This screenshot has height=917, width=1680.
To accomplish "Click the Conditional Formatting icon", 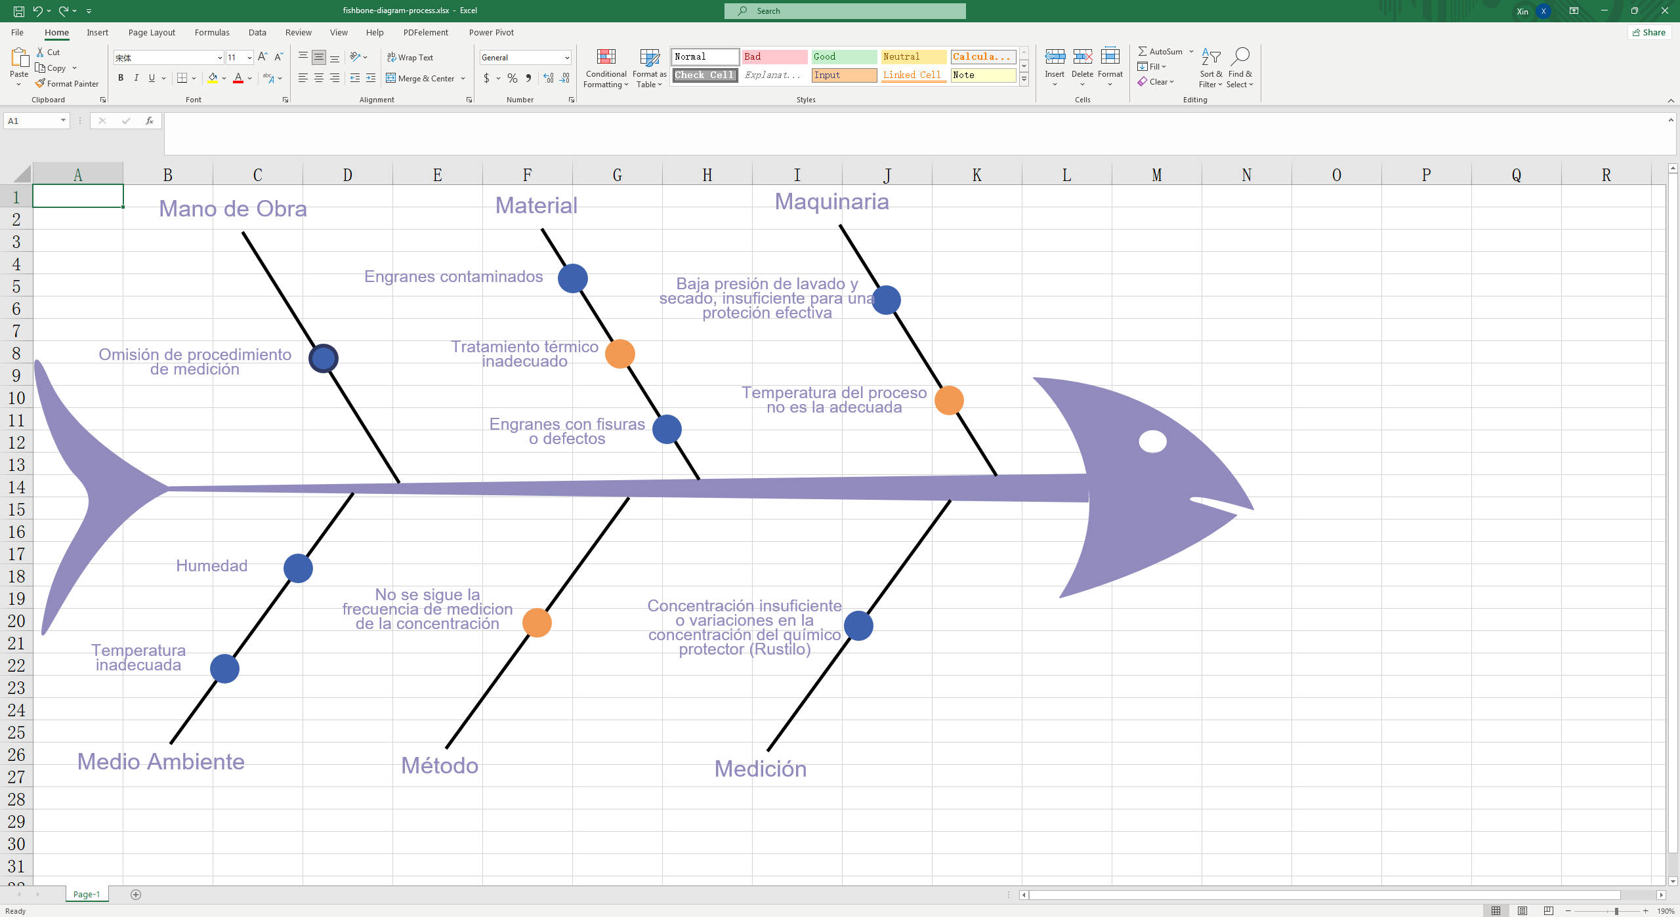I will coord(606,58).
